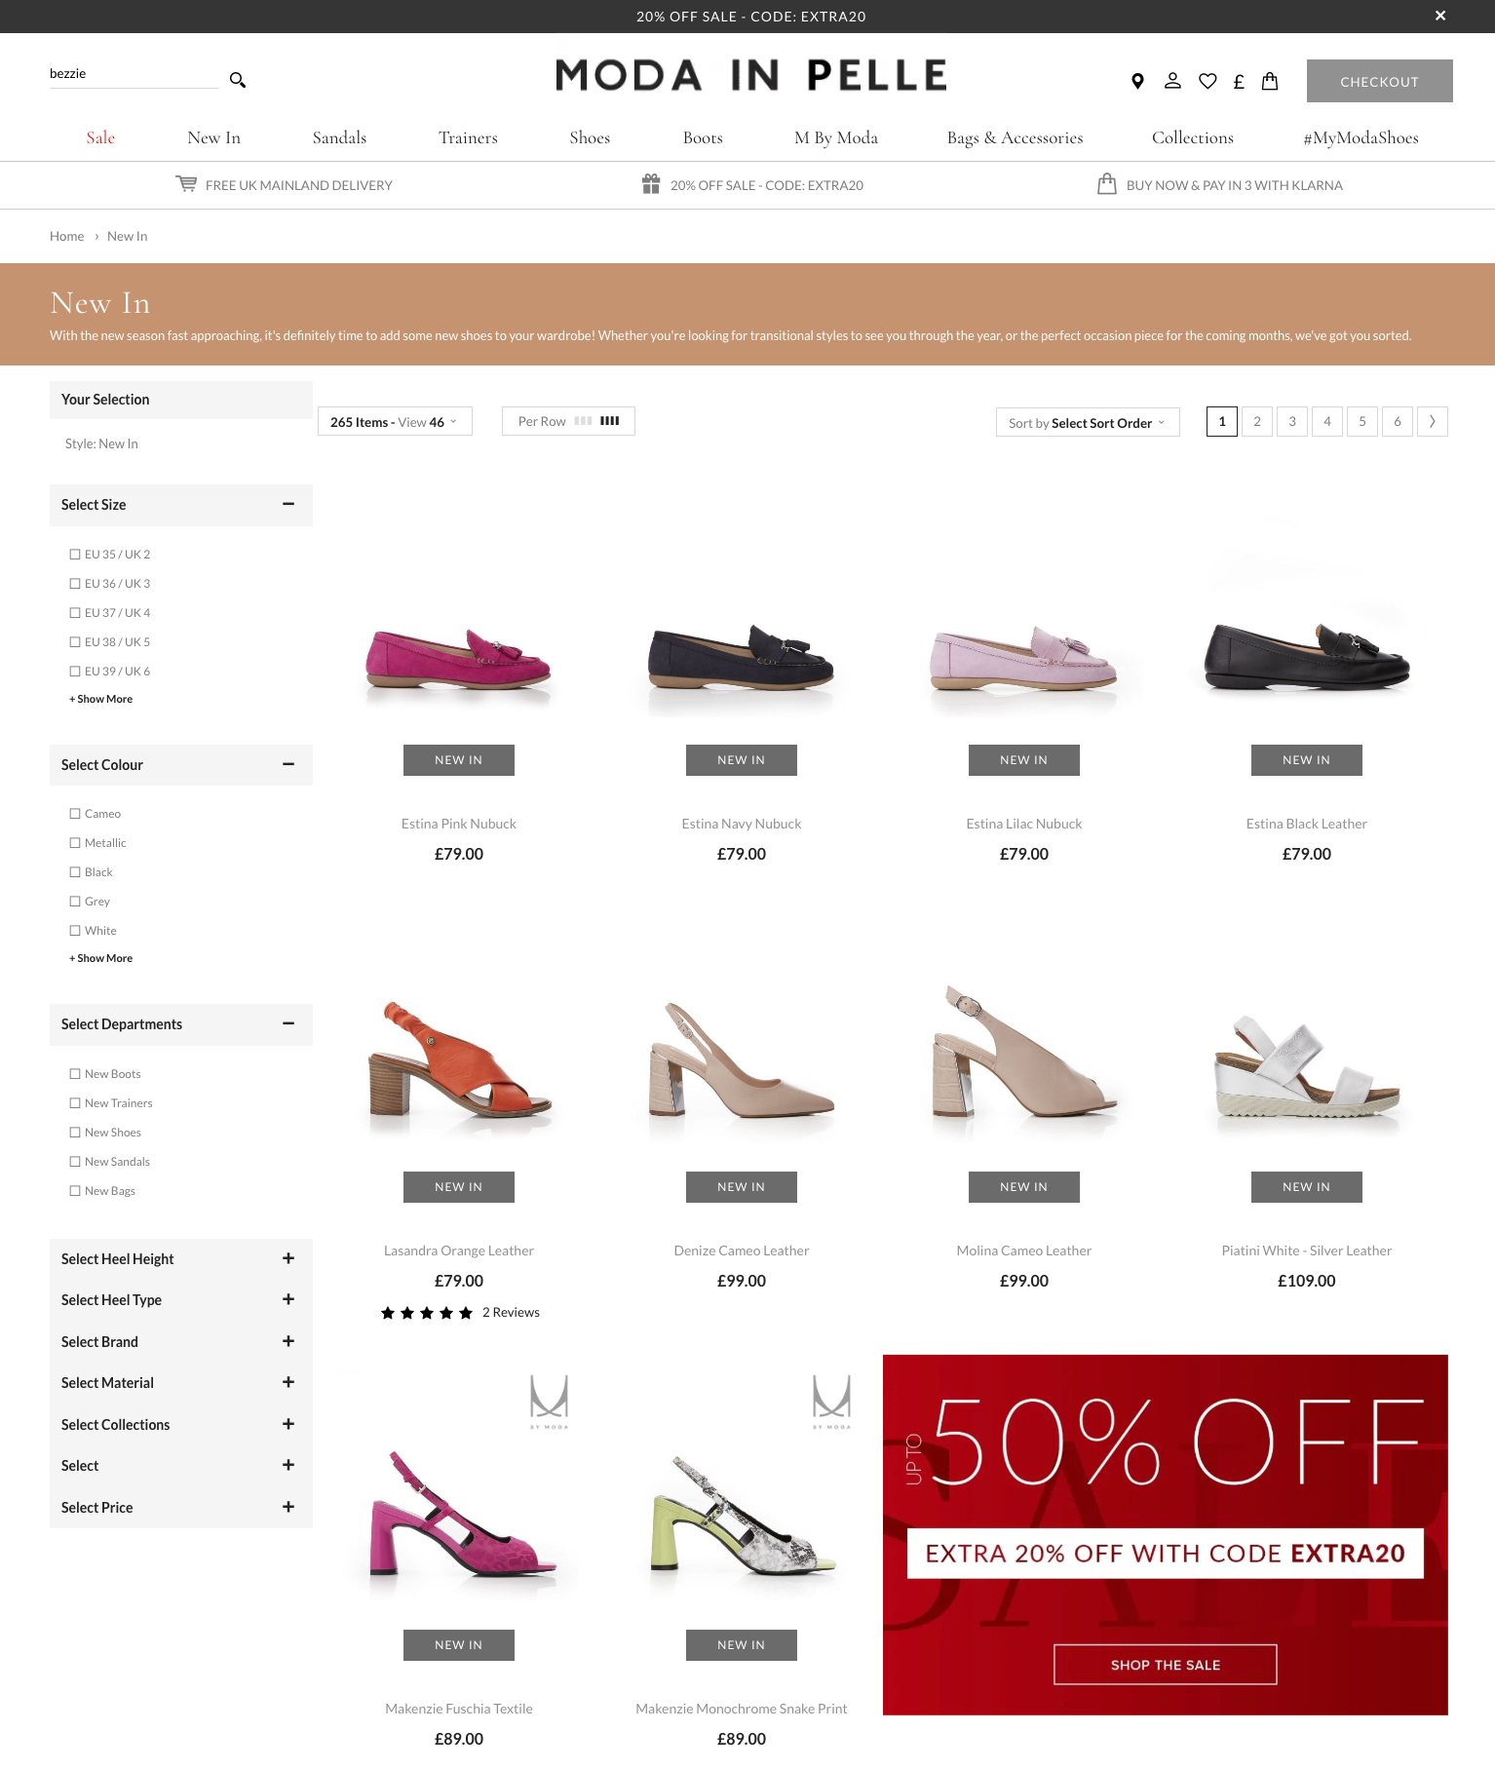
Task: Go to next page arrow
Action: coord(1433,421)
